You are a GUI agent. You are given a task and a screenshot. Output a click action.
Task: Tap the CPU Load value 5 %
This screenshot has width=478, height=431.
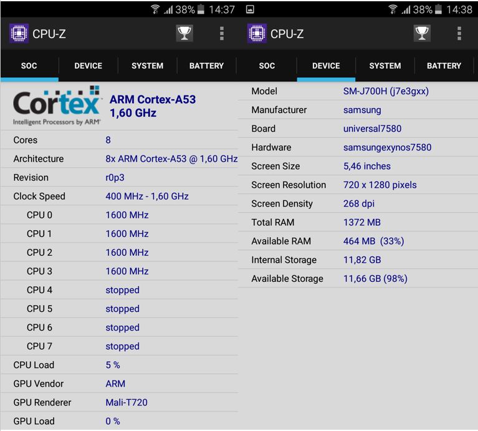113,365
